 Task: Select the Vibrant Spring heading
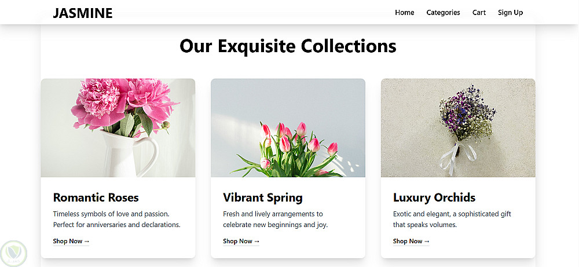click(x=262, y=197)
